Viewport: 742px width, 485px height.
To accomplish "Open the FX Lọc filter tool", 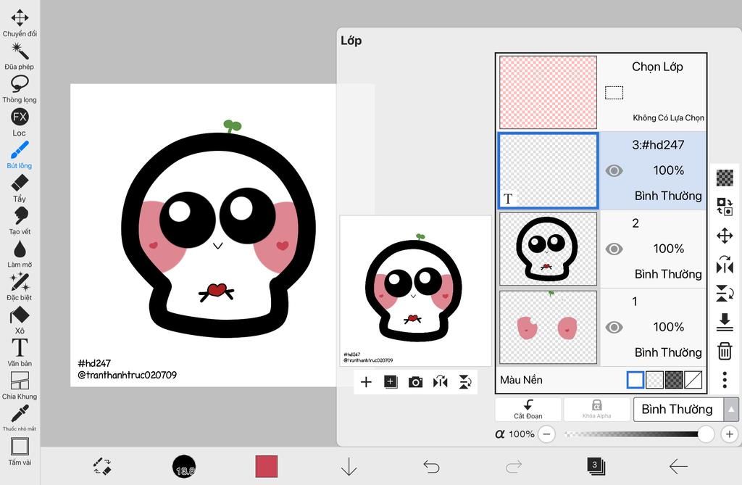I will click(20, 123).
